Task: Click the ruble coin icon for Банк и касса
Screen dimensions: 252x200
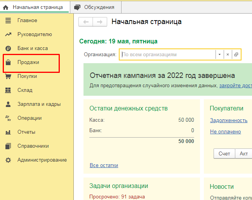Action: click(8, 48)
